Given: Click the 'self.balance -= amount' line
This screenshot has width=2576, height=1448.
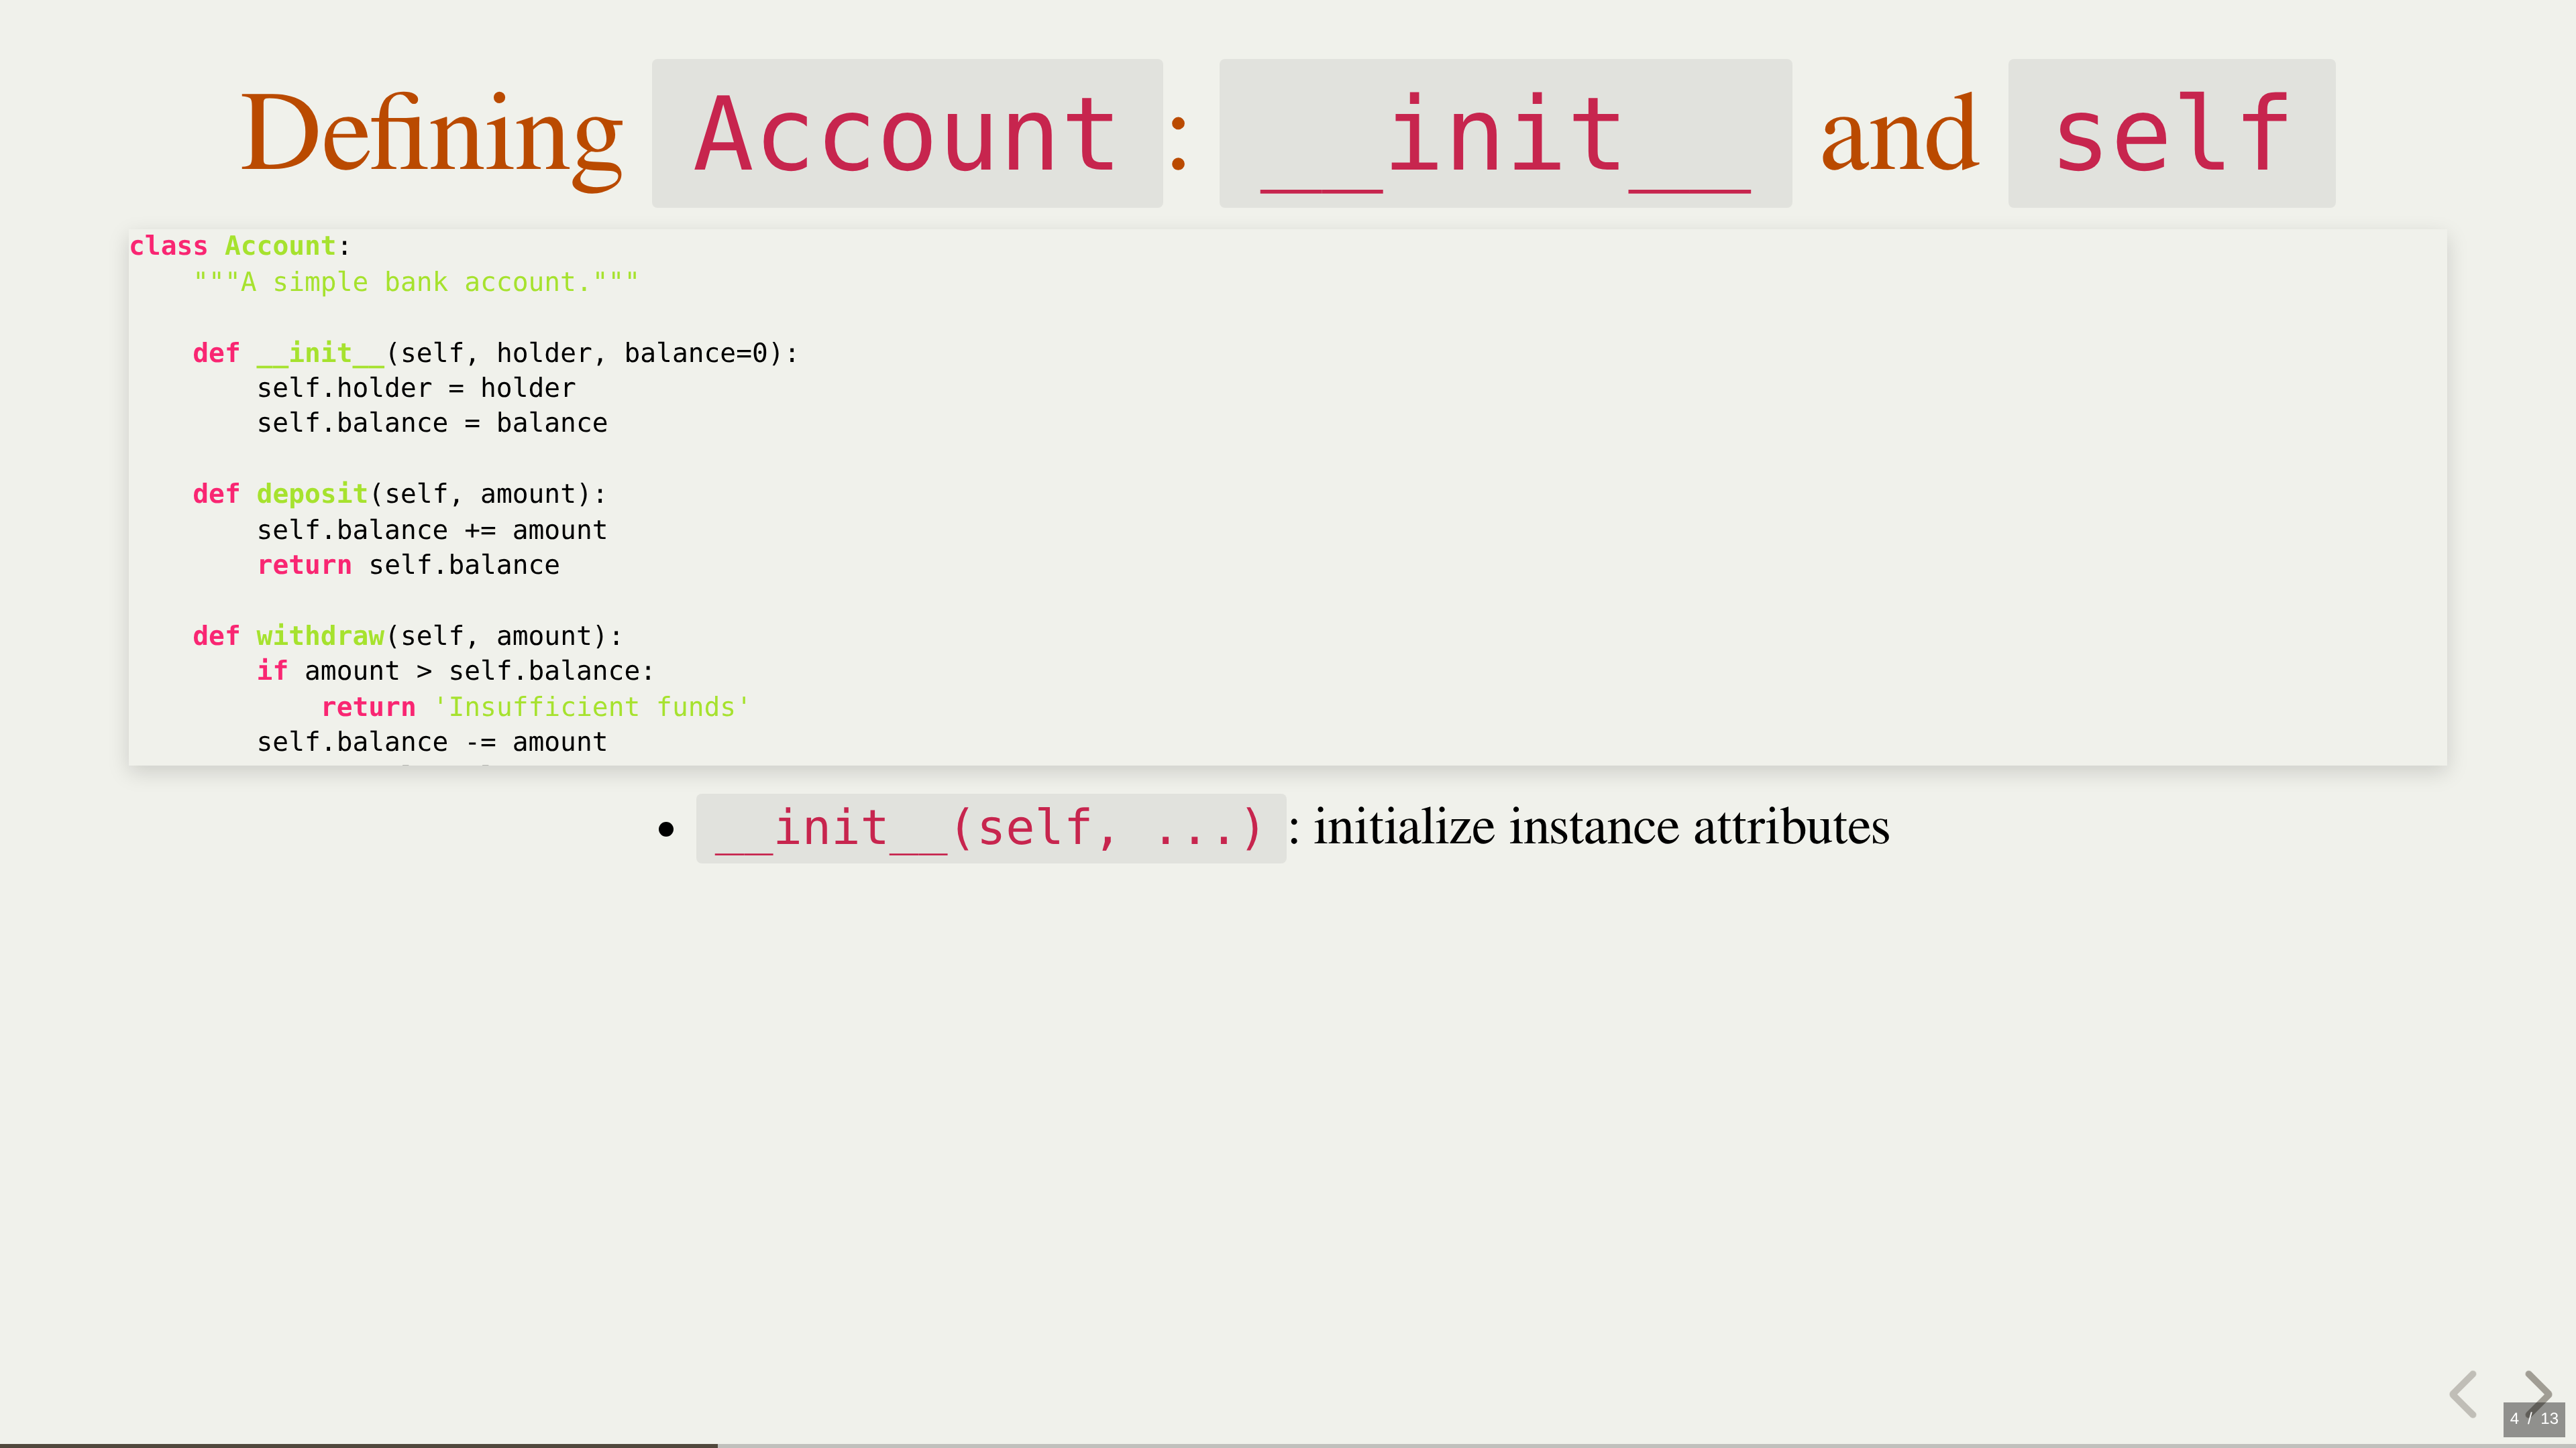Looking at the screenshot, I should tap(432, 741).
